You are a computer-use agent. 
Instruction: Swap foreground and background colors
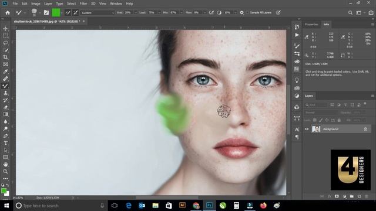pos(8,185)
